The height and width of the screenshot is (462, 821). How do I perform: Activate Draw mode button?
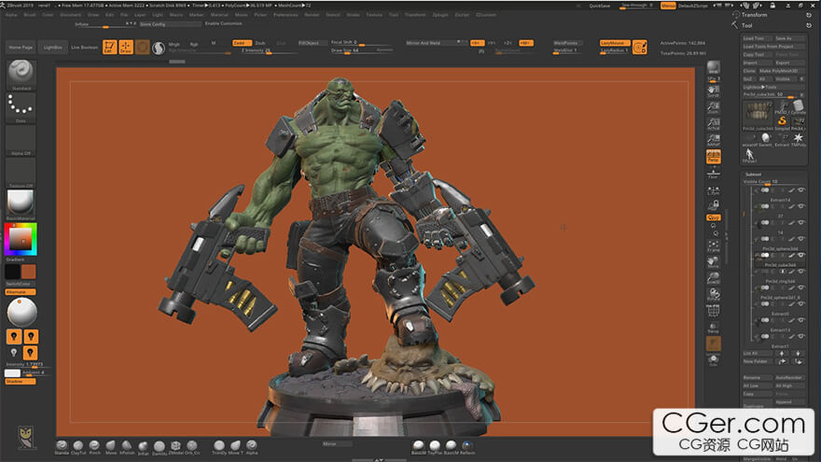(x=126, y=48)
